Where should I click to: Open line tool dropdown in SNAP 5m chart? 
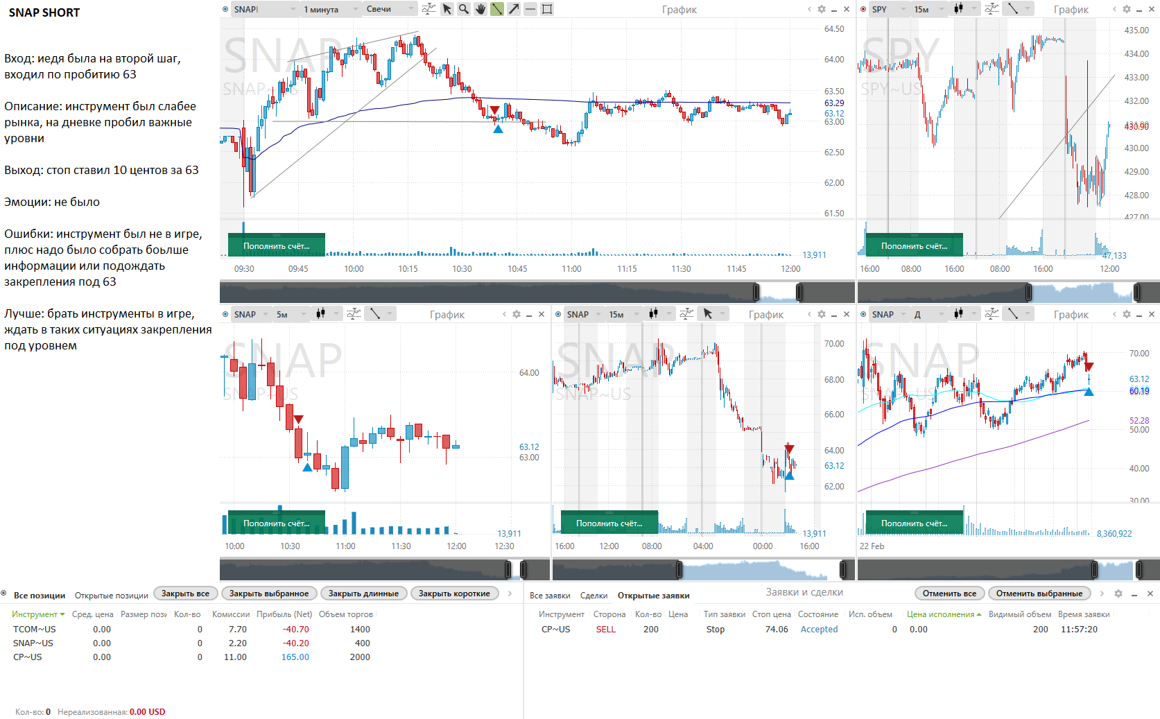point(380,314)
